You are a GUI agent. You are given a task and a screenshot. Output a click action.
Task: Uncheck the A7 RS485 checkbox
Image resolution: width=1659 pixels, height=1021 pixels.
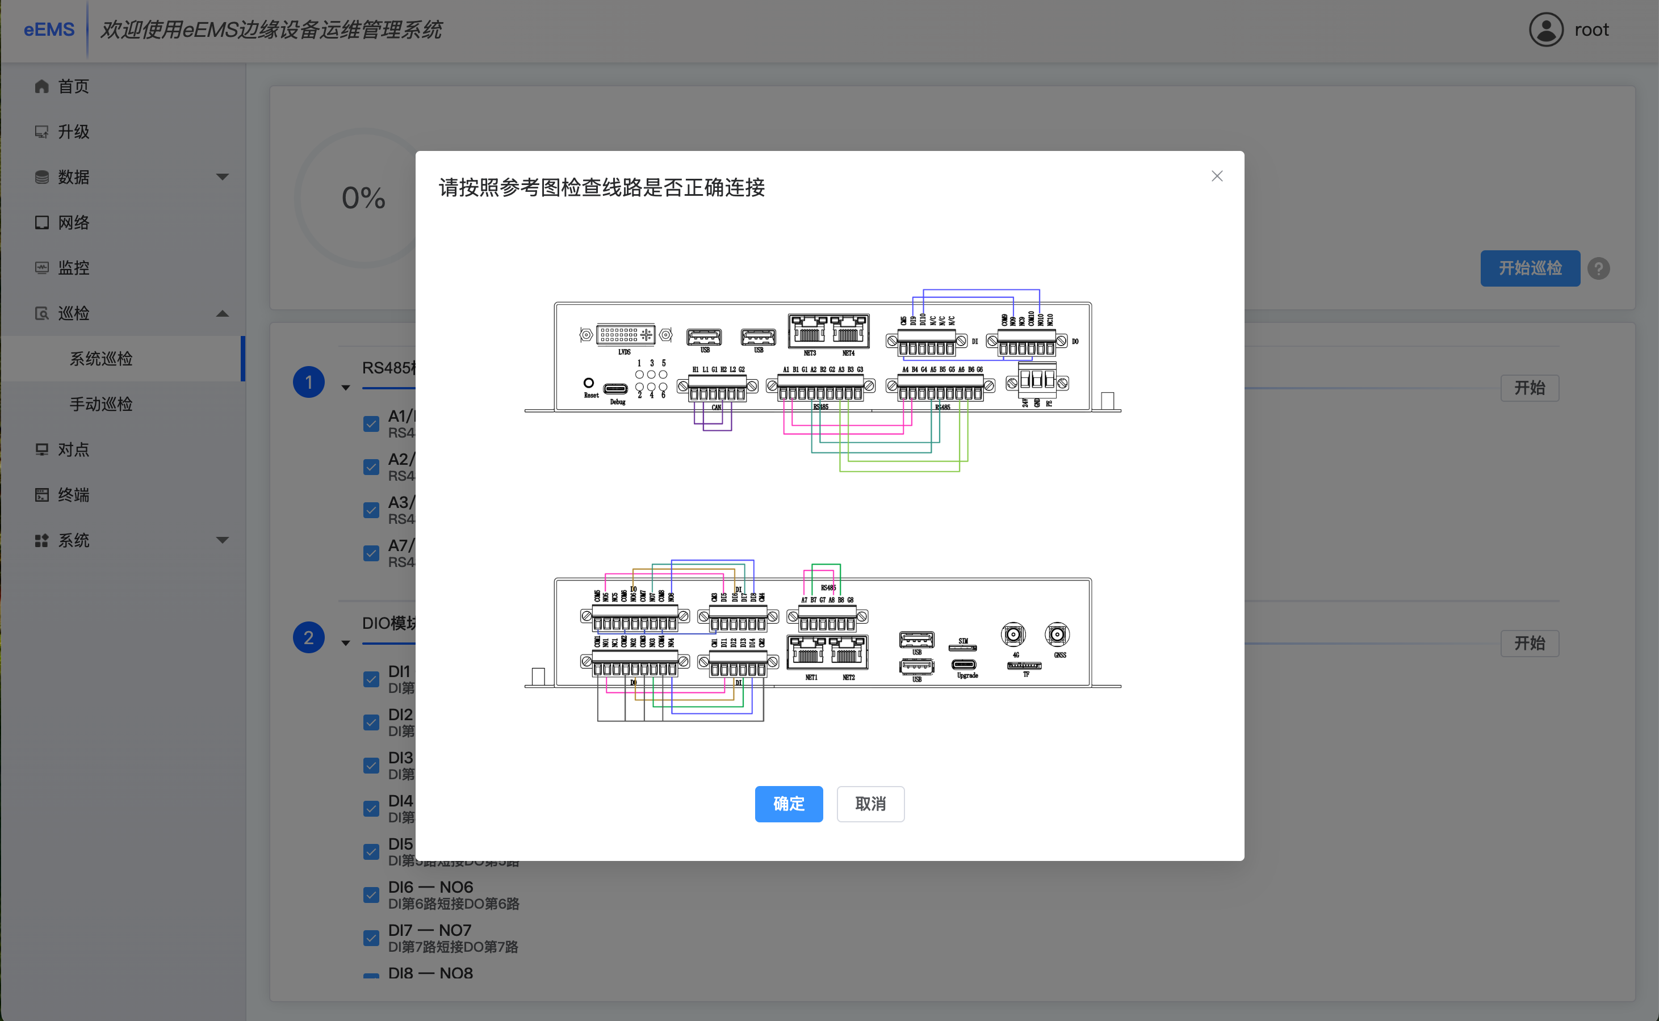(371, 553)
